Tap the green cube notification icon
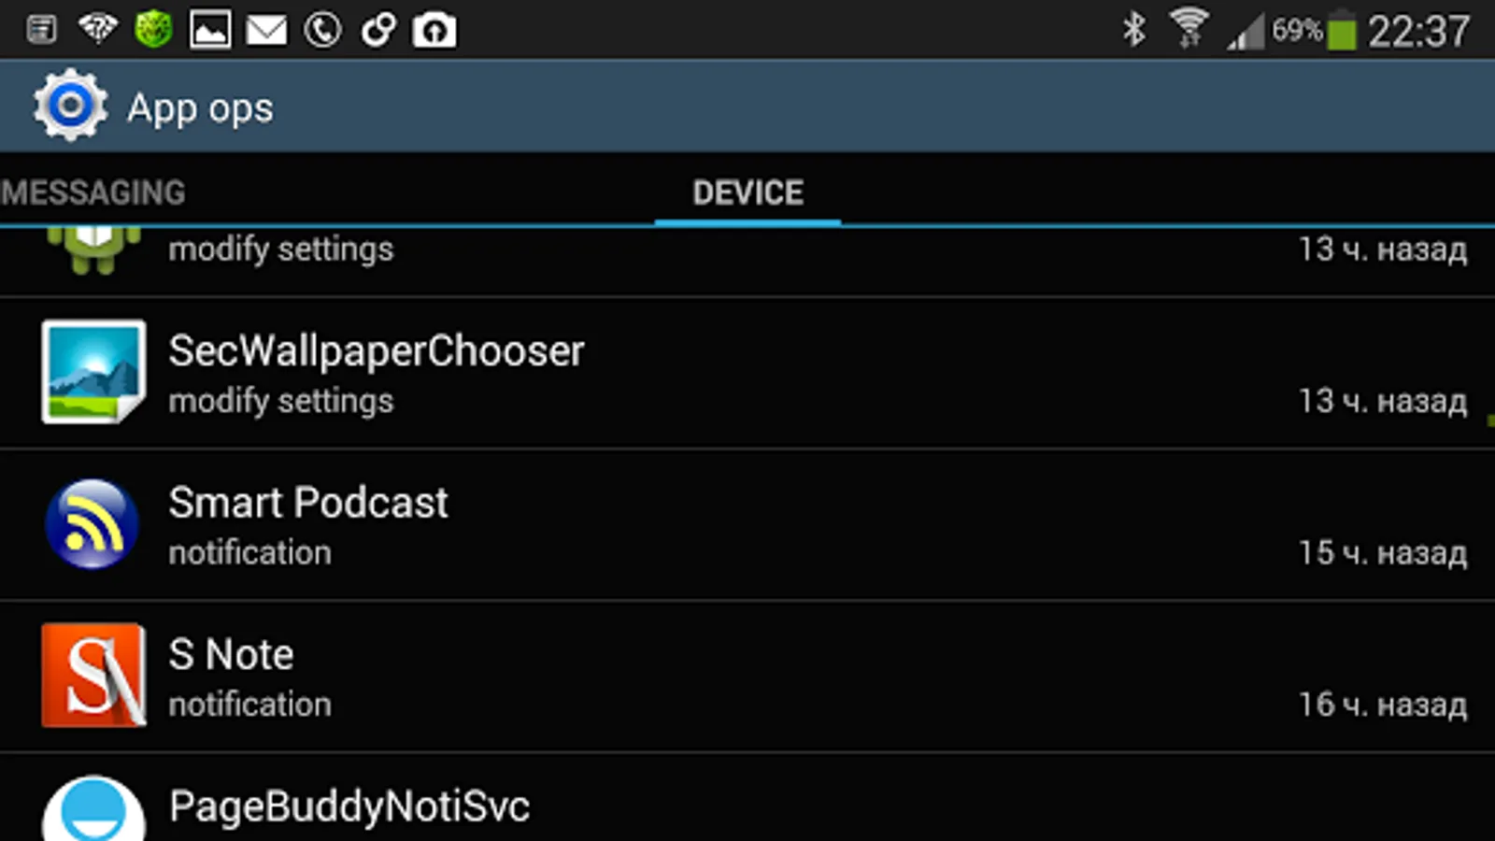1495x841 pixels. [x=154, y=30]
